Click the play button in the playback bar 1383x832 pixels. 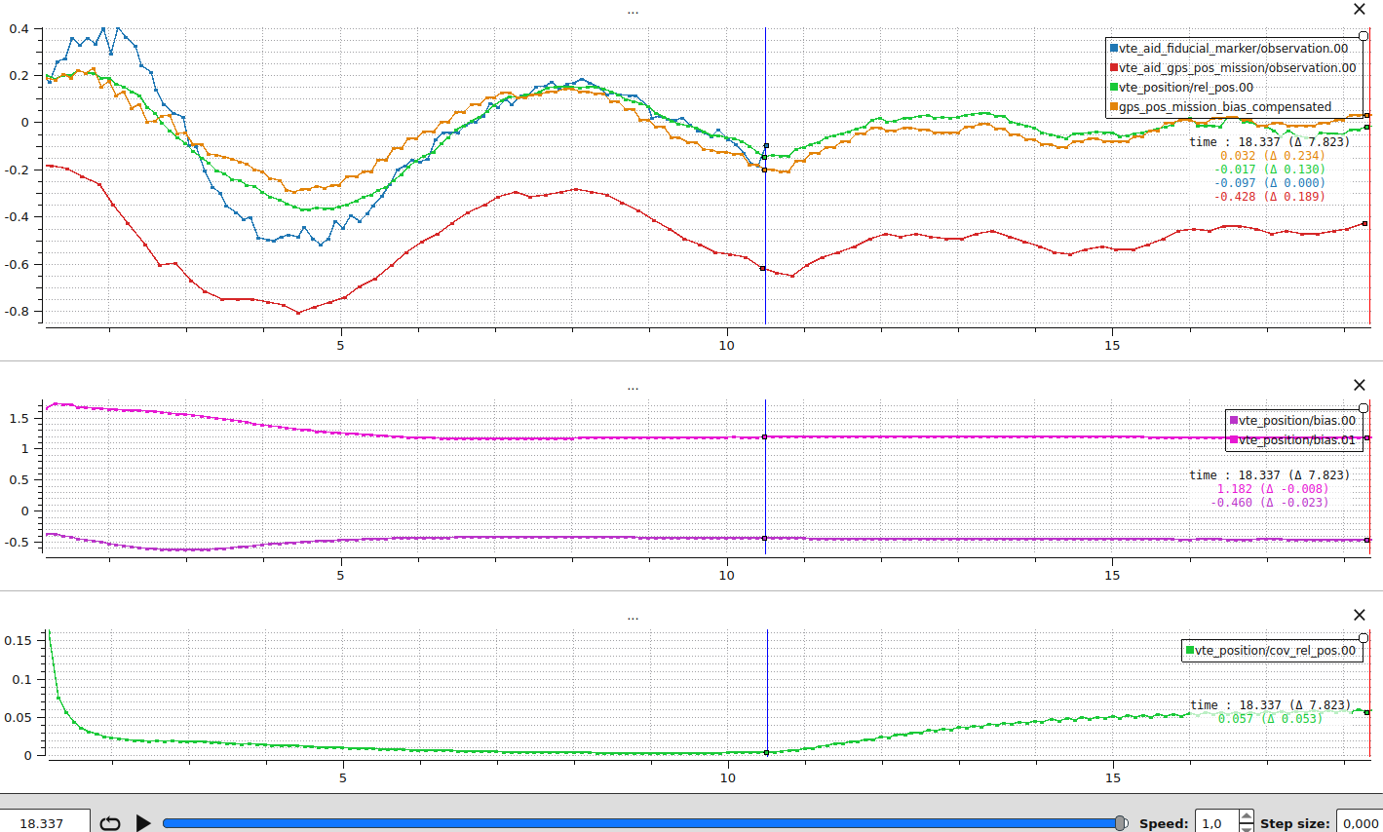point(143,823)
